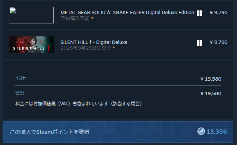Image resolution: width=237 pixels, height=145 pixels.
Task: Click the ¥ 9,790 price for SILENT HILL f
Action: 219,42
